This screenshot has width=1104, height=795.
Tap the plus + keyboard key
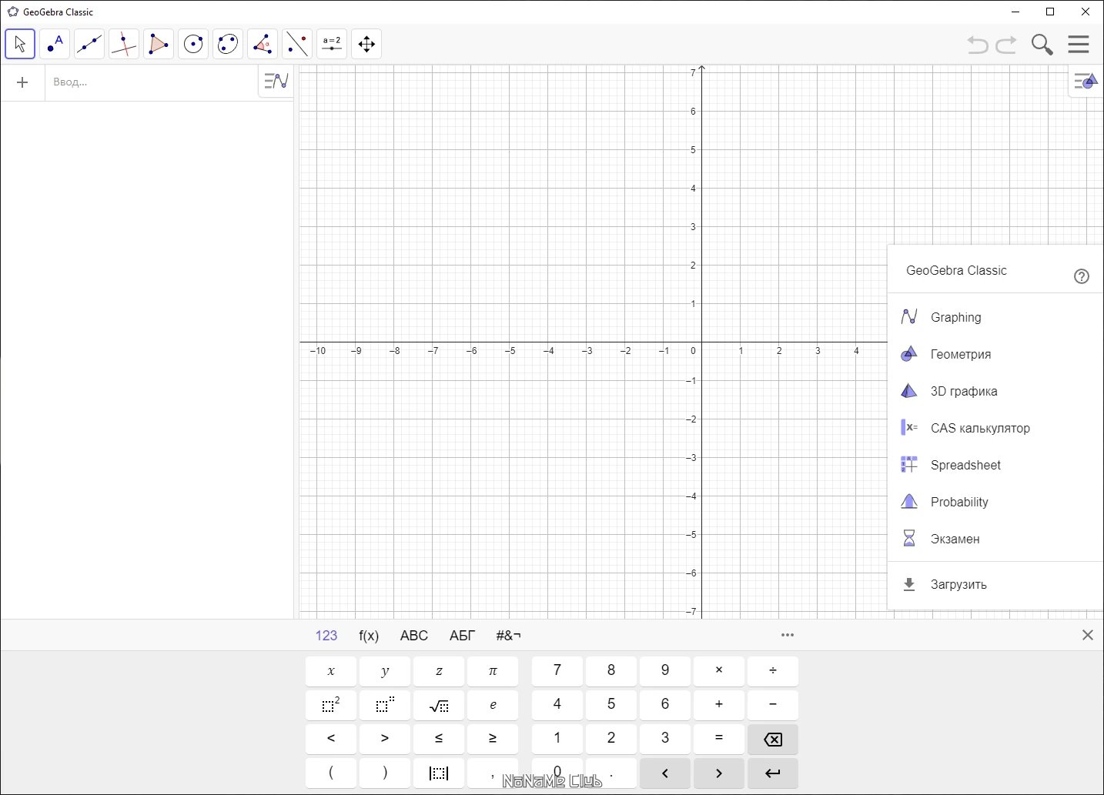click(719, 705)
